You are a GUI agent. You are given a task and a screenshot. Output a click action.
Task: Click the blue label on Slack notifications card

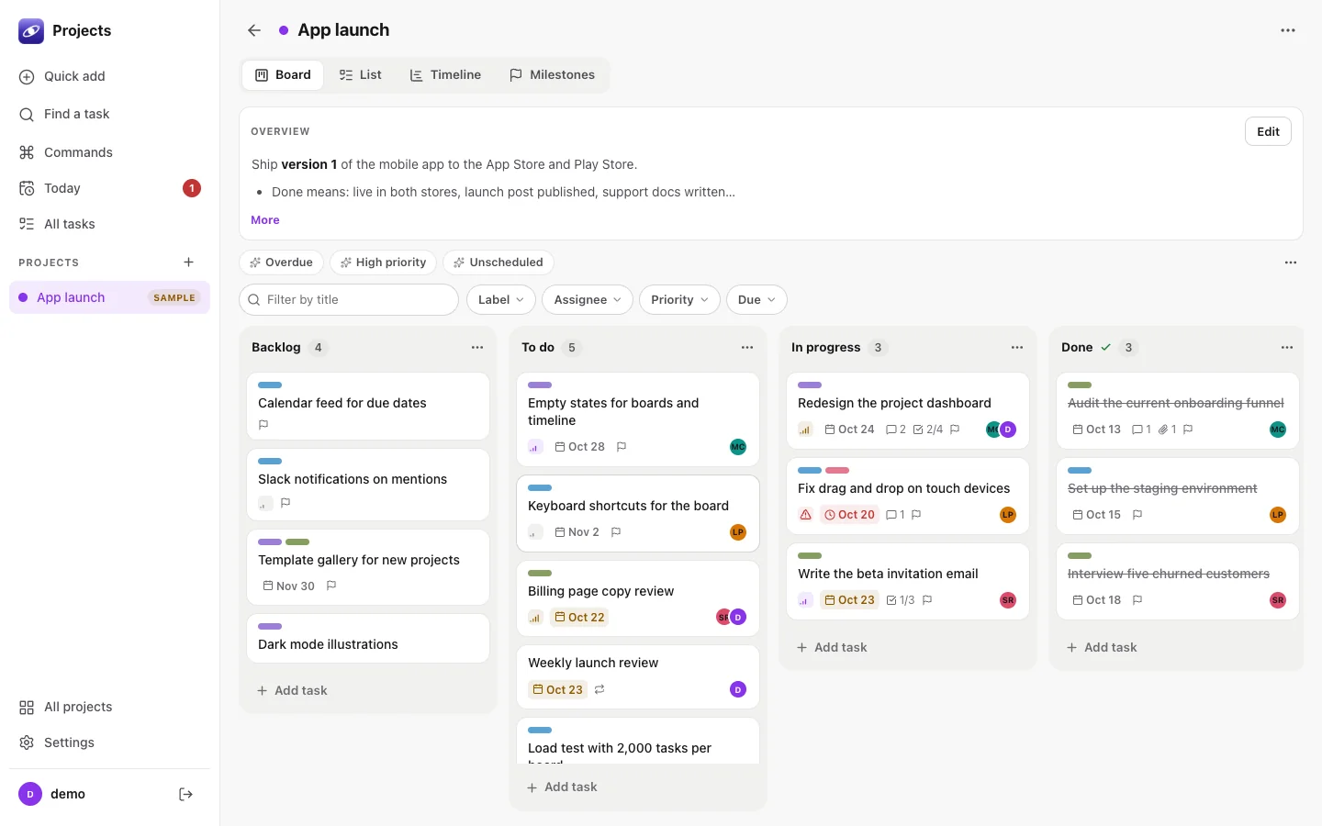pyautogui.click(x=270, y=462)
